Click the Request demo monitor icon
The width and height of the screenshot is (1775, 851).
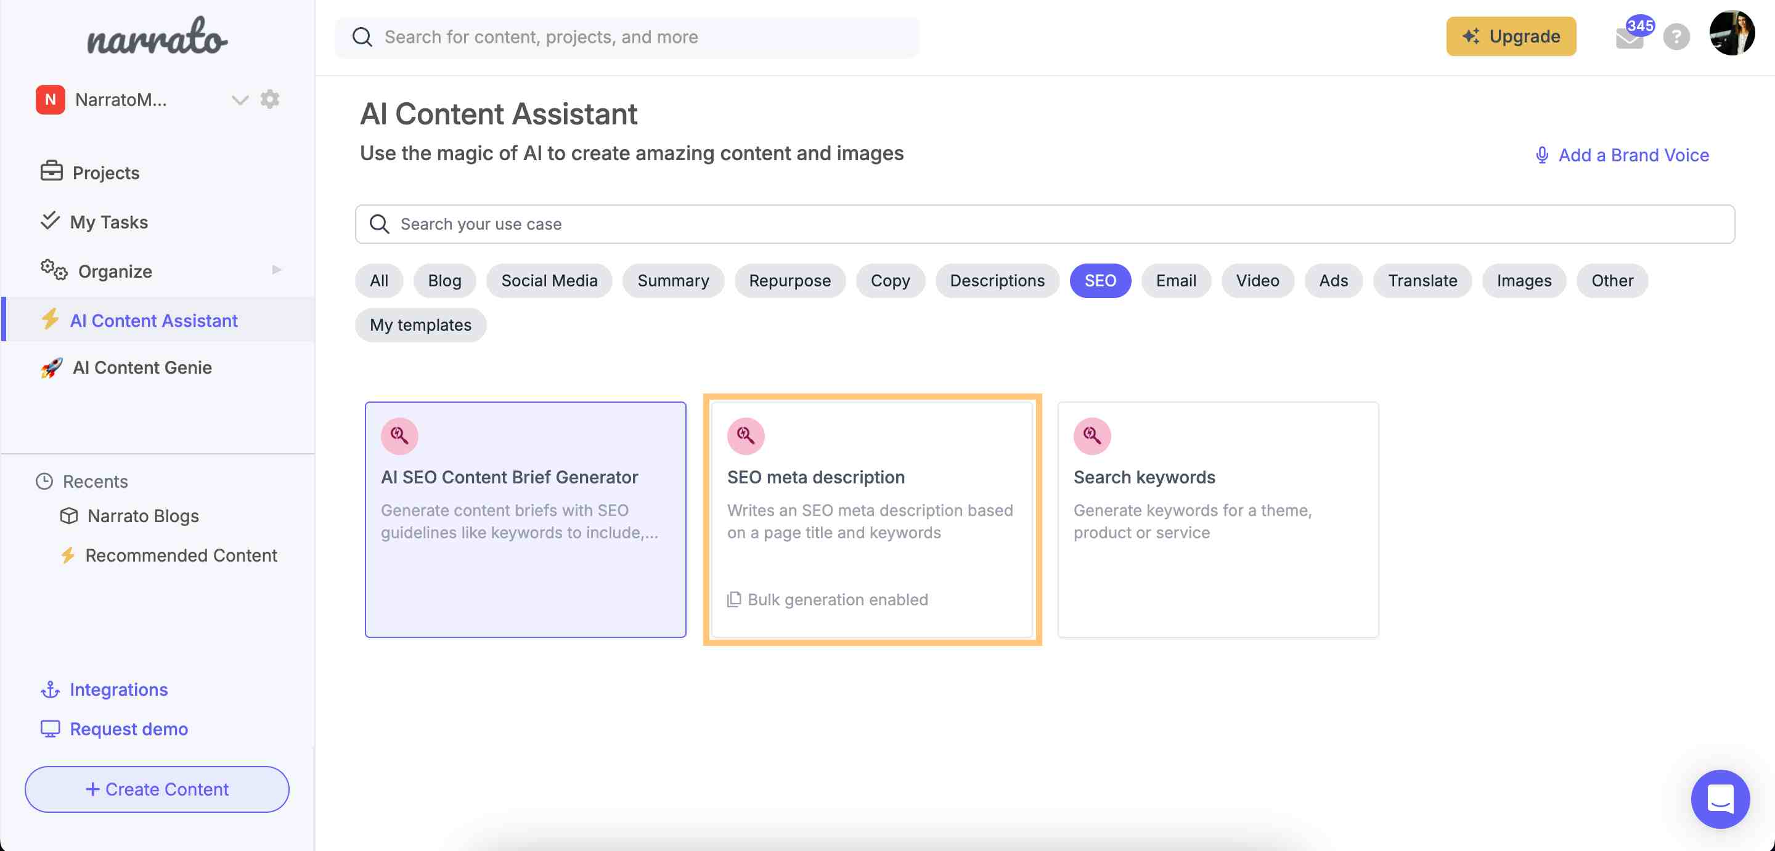tap(51, 728)
